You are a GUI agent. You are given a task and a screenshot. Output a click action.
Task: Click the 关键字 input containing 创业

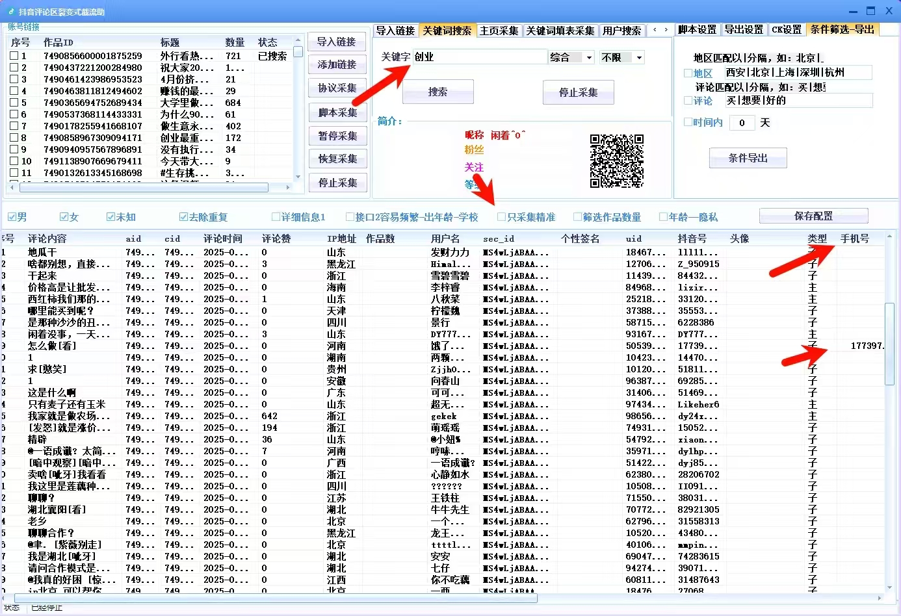(x=480, y=57)
